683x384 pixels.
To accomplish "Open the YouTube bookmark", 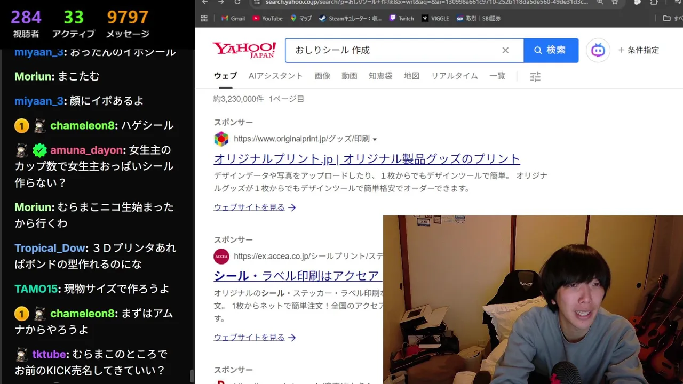I will pyautogui.click(x=267, y=18).
